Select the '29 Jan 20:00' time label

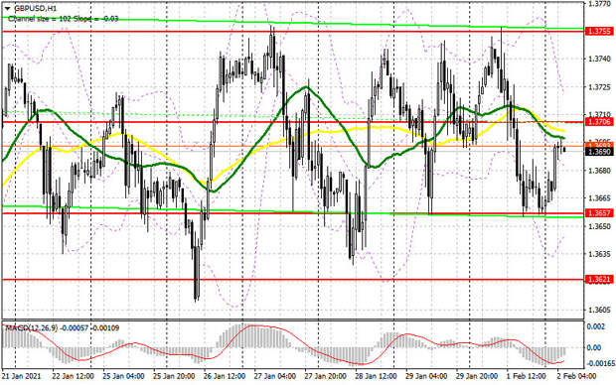click(477, 376)
